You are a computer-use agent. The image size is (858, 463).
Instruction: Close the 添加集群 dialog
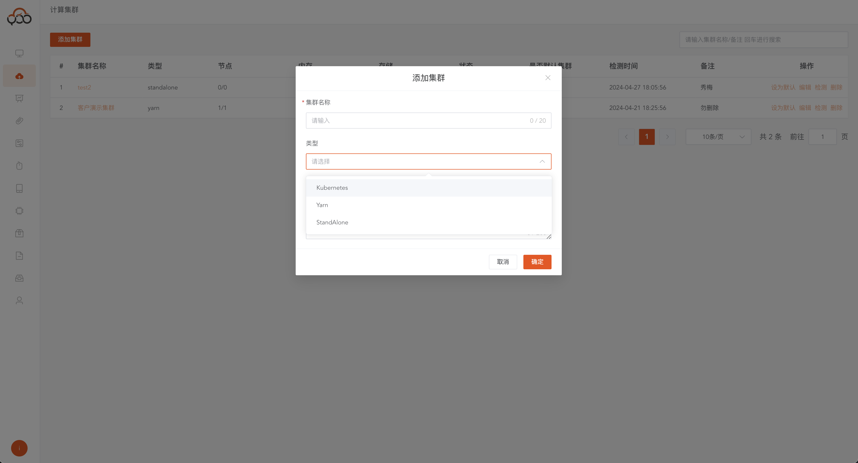548,78
